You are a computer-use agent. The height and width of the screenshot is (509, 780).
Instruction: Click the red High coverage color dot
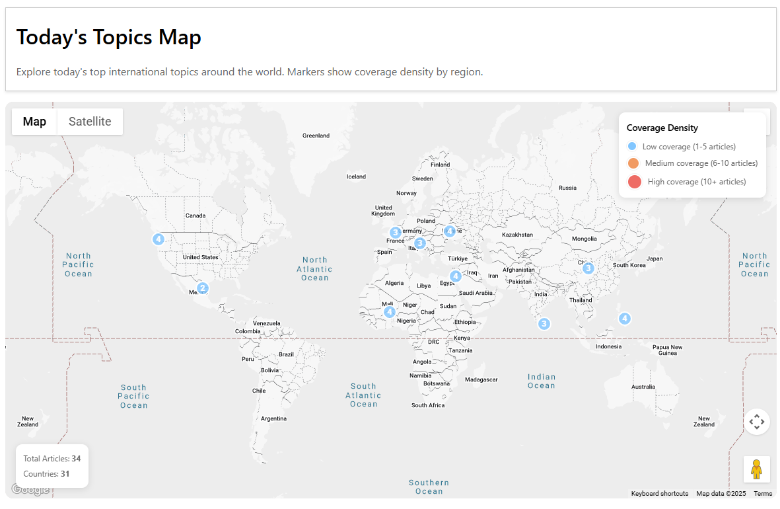pyautogui.click(x=633, y=181)
